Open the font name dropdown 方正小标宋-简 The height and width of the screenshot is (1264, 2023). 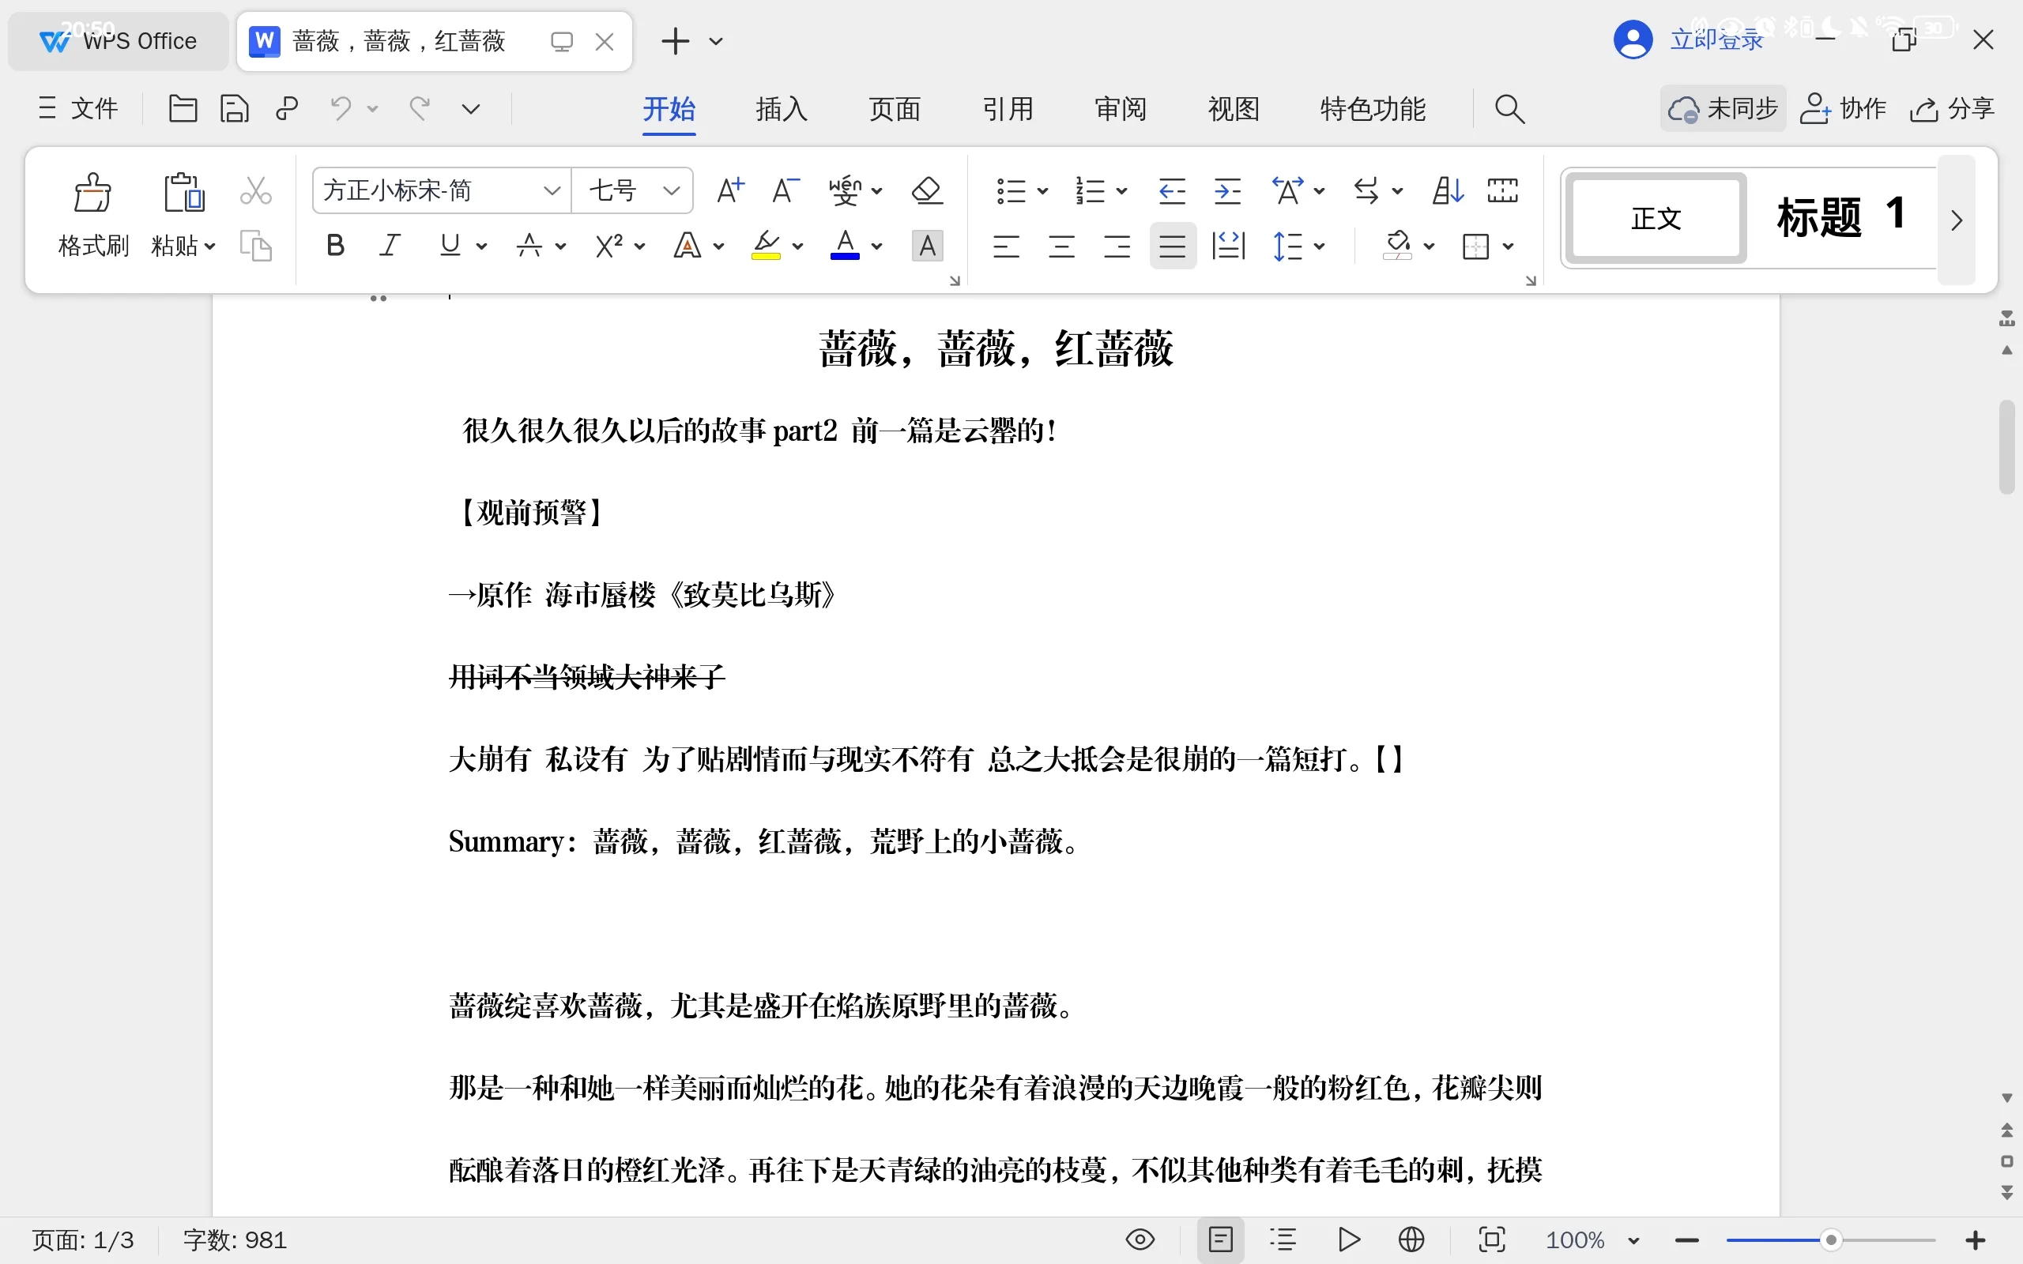coord(551,190)
